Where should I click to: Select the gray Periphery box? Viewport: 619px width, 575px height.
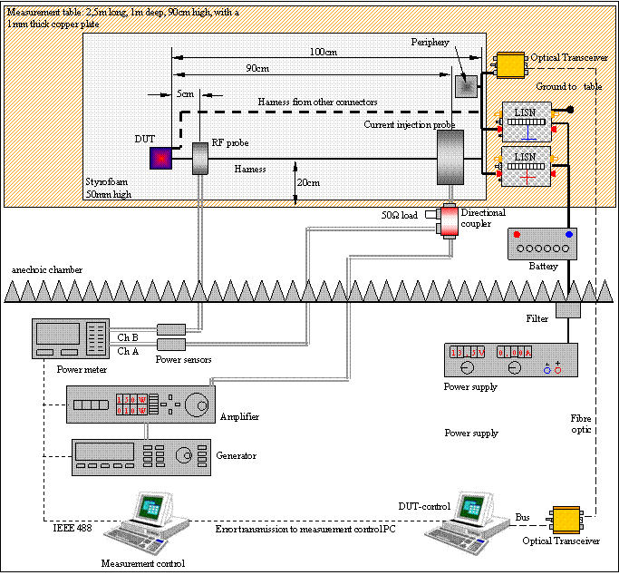click(465, 86)
